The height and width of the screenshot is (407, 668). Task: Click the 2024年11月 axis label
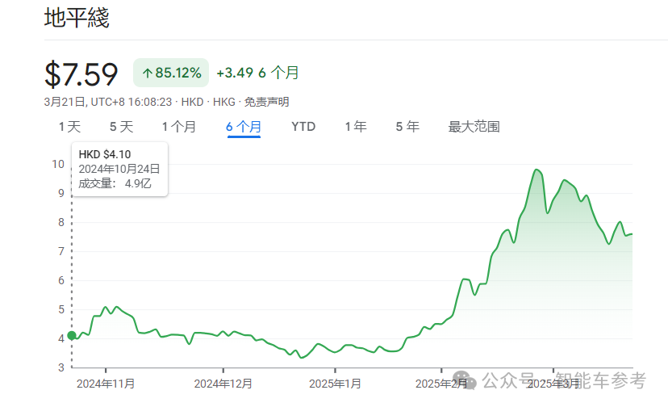click(106, 383)
